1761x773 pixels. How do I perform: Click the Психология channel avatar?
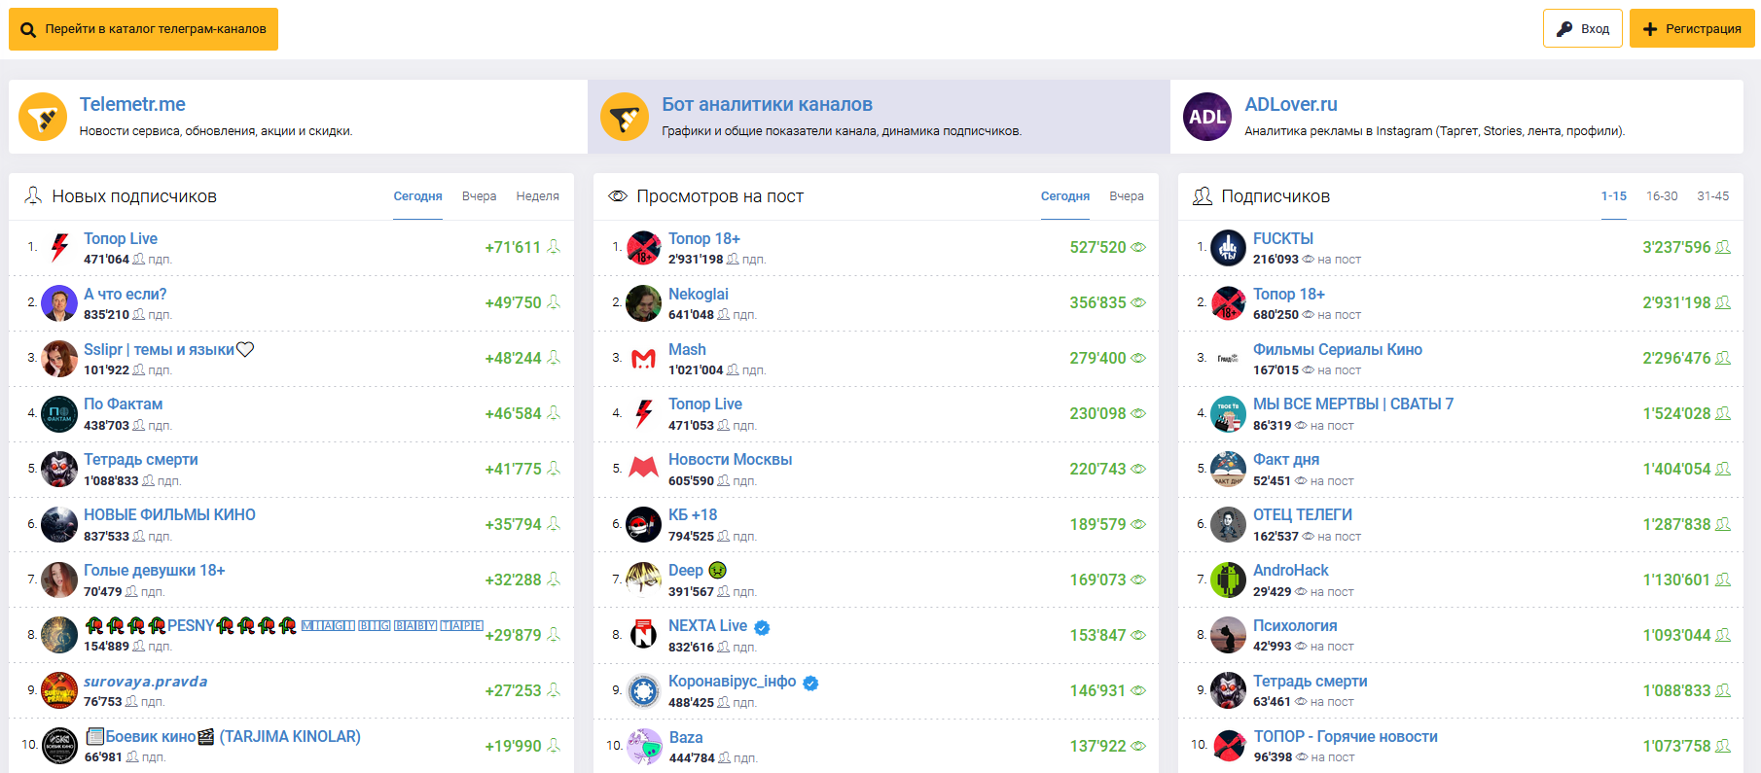pos(1229,635)
